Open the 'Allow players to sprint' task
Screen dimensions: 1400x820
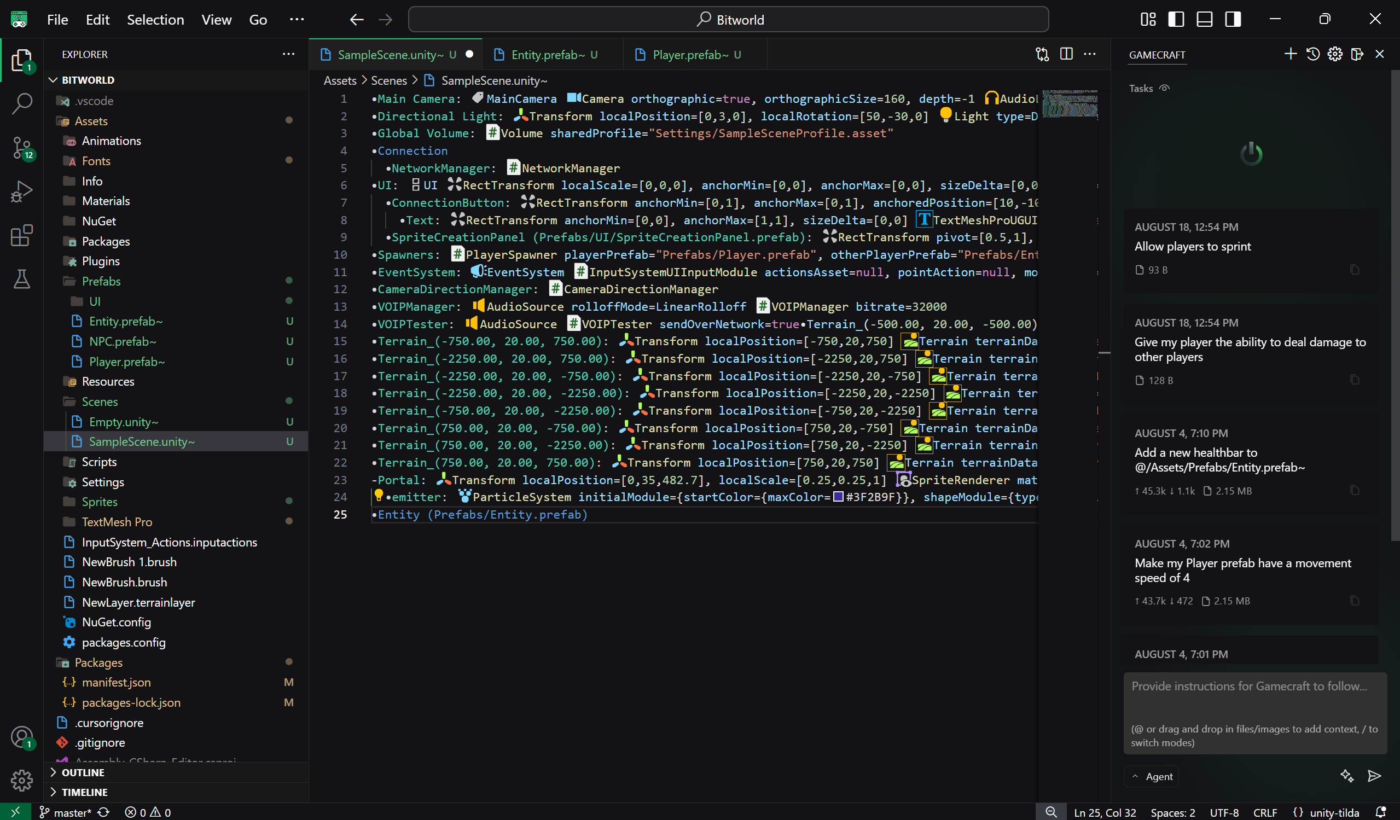[x=1192, y=246]
